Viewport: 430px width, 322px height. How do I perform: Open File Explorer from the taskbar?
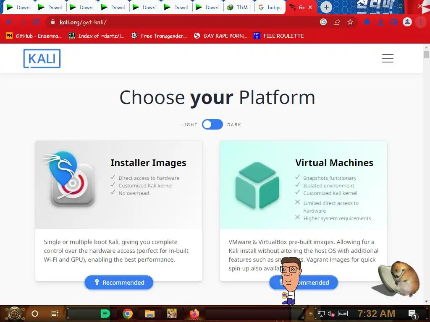[x=150, y=314]
